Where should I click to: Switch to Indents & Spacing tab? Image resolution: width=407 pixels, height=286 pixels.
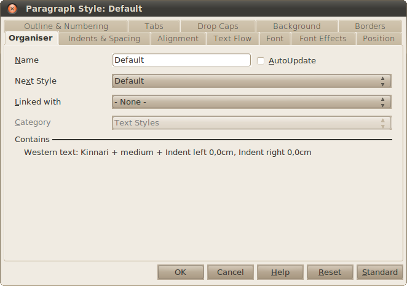coord(104,38)
